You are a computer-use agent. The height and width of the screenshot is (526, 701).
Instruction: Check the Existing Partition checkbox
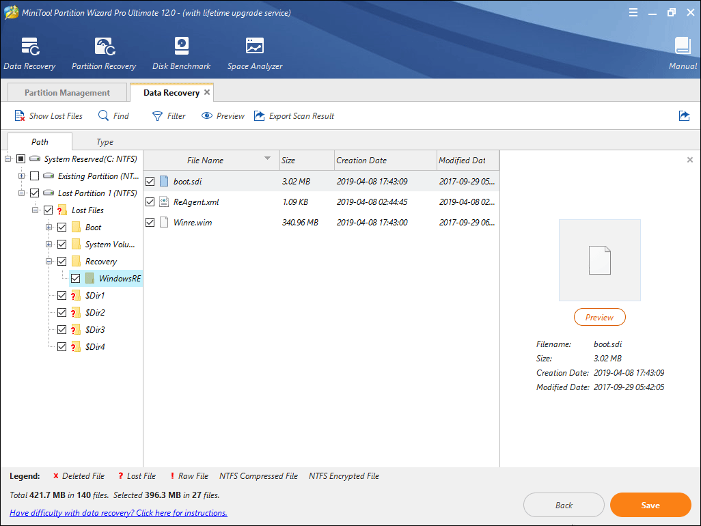click(x=35, y=176)
